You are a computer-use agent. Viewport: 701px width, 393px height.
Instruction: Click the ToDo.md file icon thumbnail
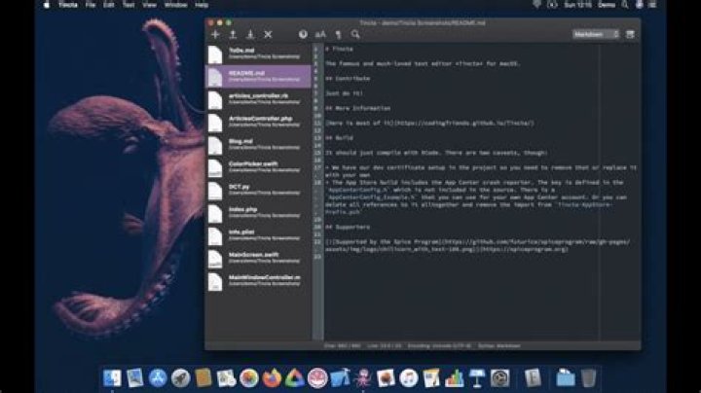pos(215,54)
